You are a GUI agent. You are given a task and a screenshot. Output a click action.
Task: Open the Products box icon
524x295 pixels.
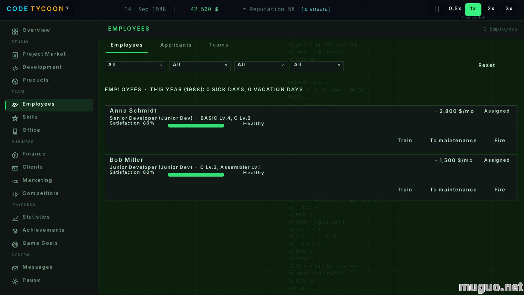(15, 81)
